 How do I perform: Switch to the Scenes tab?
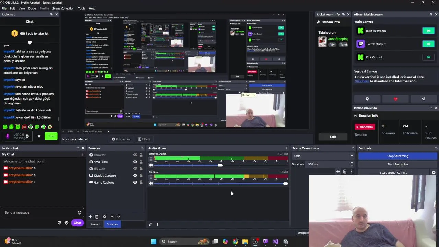95,224
